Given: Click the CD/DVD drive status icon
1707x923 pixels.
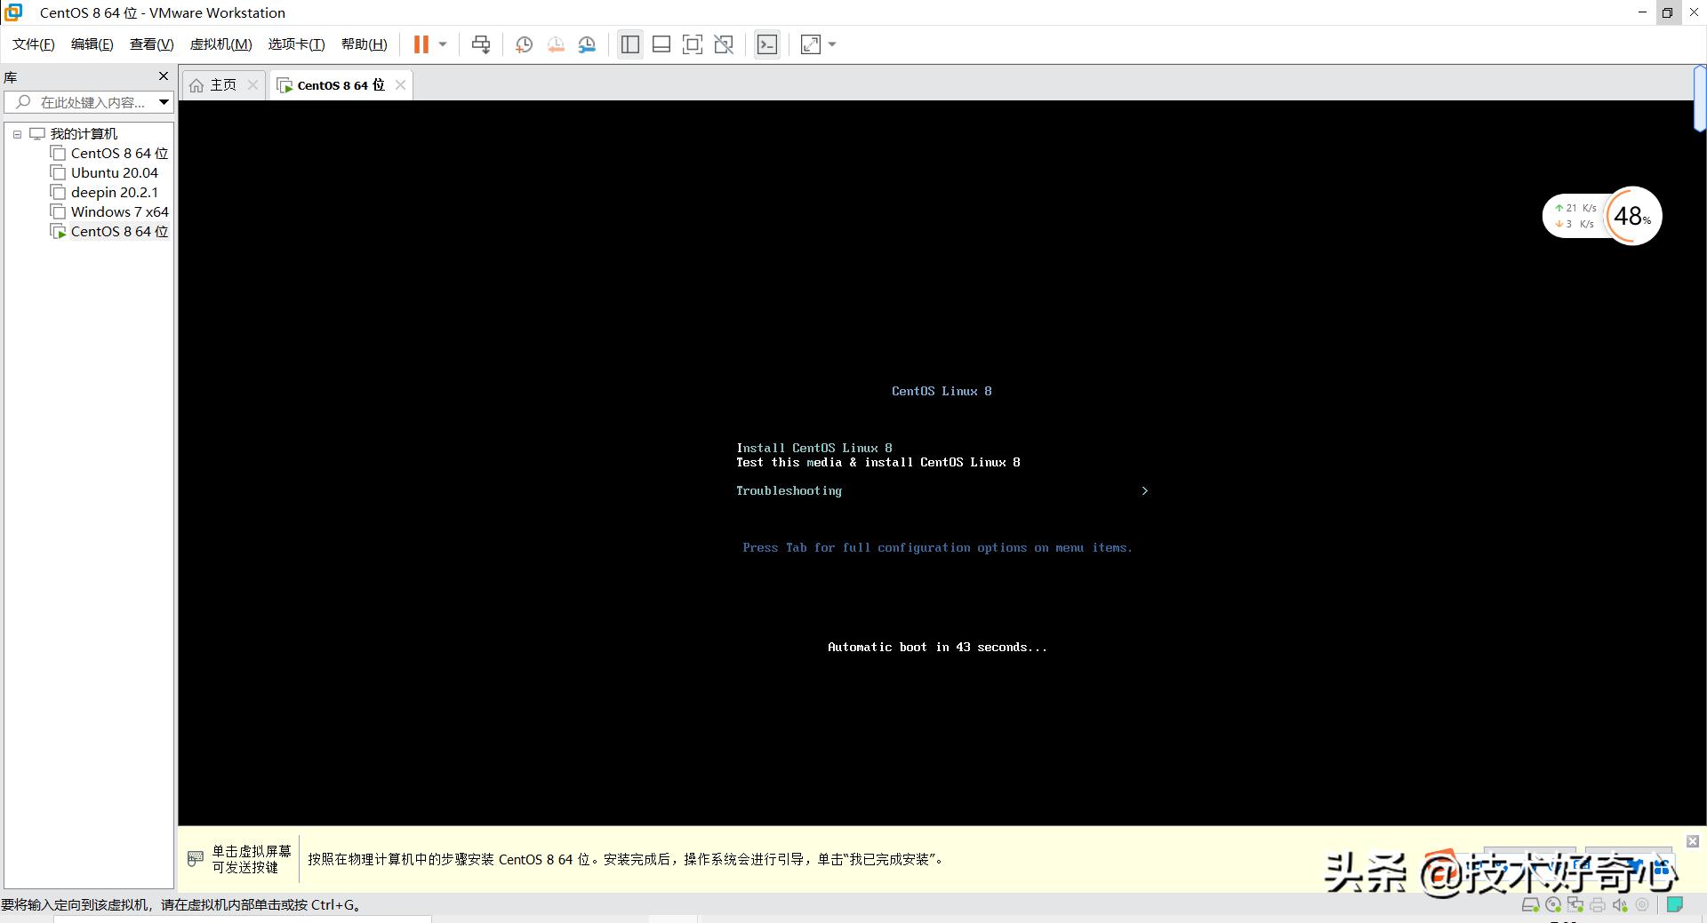Looking at the screenshot, I should [1552, 904].
